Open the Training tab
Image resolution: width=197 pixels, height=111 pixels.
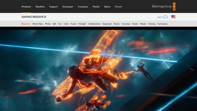[x=152, y=24]
